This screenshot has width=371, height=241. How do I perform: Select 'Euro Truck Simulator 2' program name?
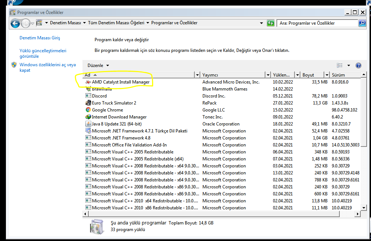pos(114,103)
